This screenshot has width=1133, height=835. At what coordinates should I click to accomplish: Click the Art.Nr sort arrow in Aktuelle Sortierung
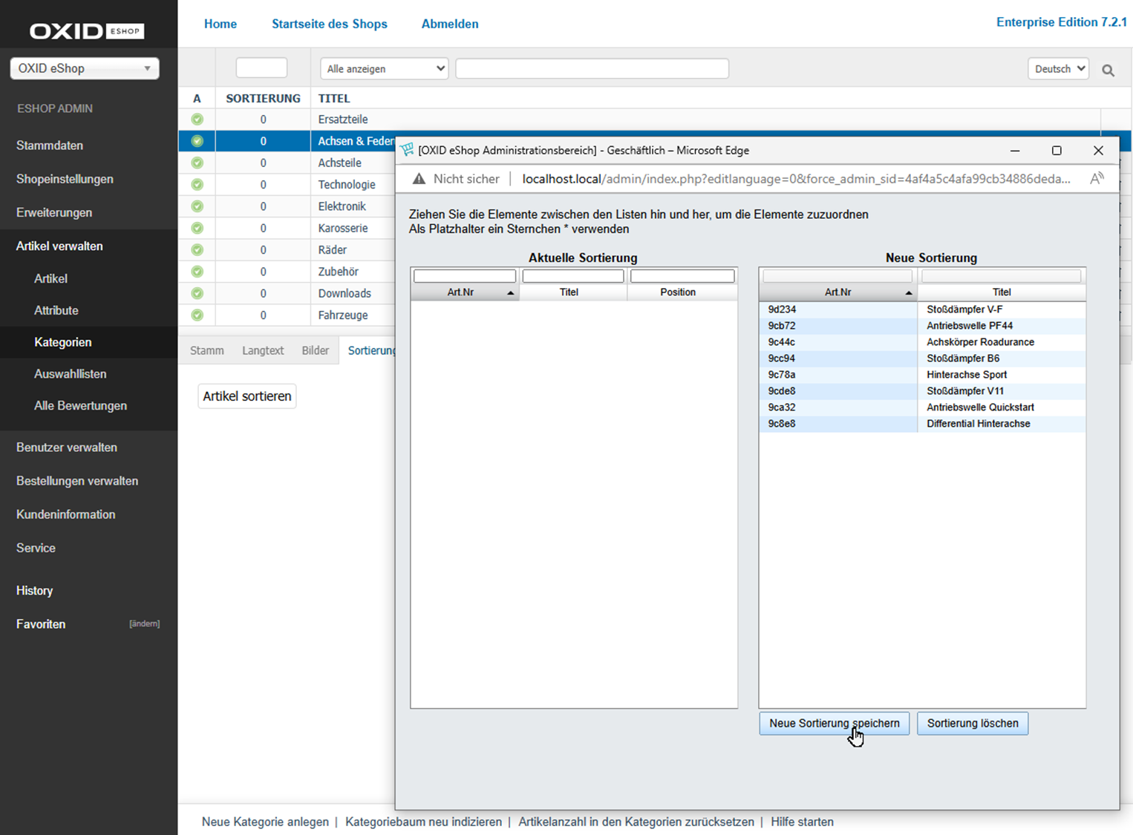point(511,293)
